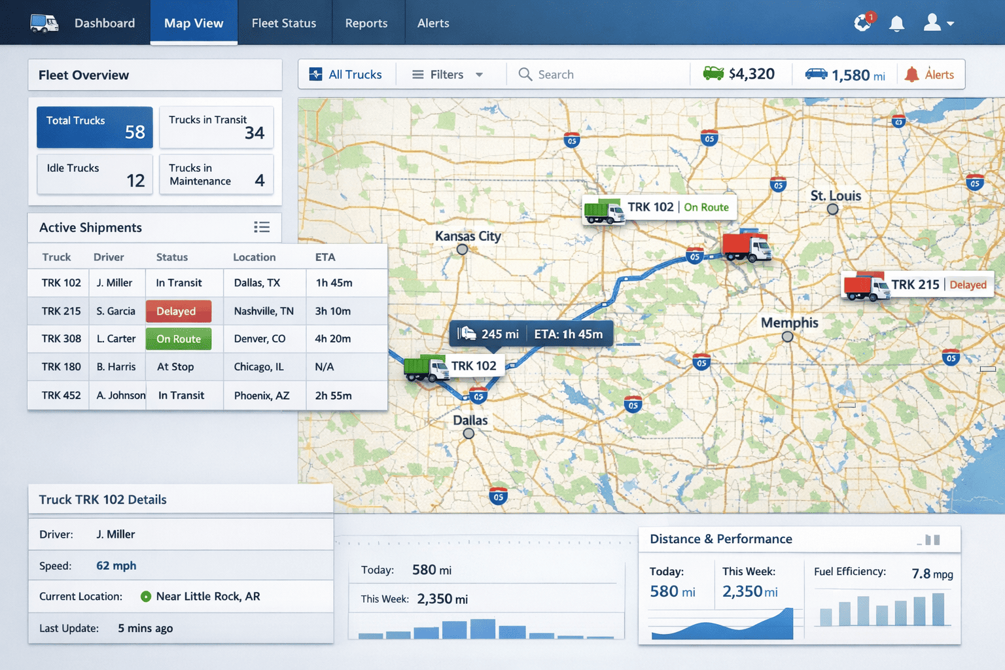Select the All Trucks filter
This screenshot has width=1005, height=670.
coord(346,75)
